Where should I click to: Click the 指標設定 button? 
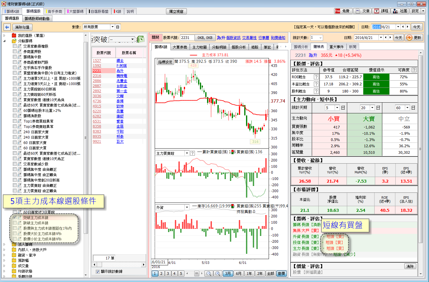165,62
